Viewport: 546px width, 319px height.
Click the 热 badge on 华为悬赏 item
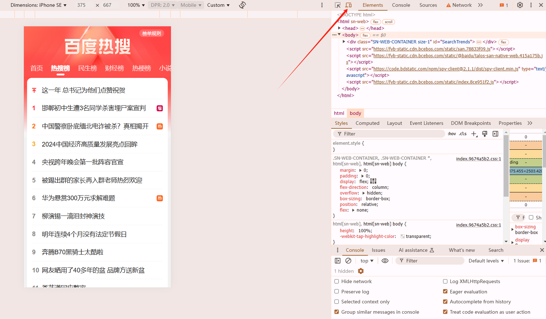160,198
